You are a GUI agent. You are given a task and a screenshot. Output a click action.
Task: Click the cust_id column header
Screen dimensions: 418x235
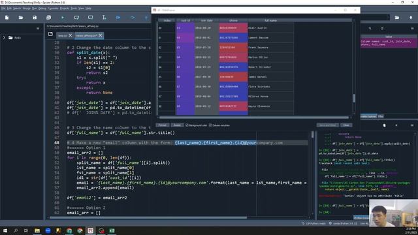185,20
